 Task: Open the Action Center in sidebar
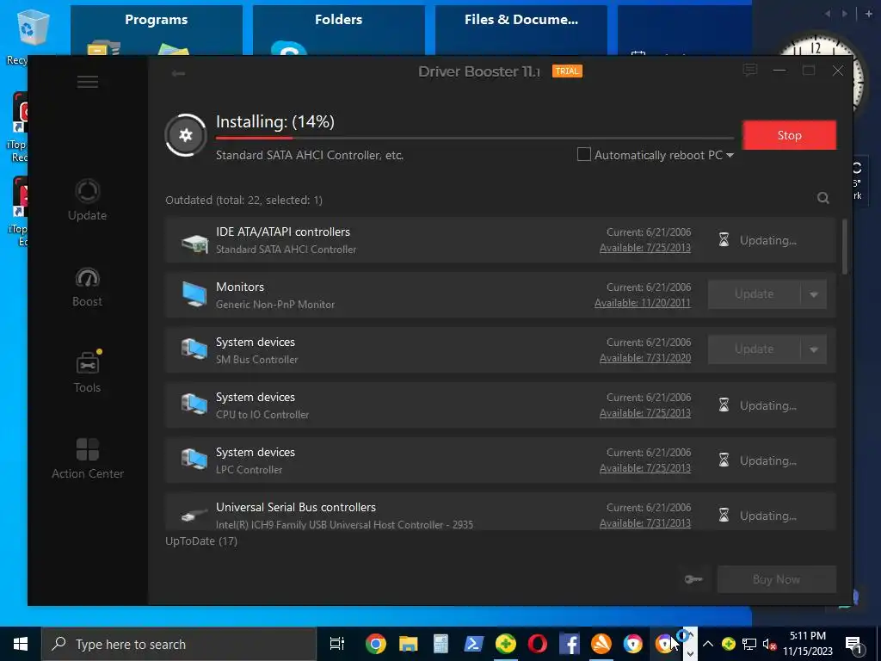[88, 459]
